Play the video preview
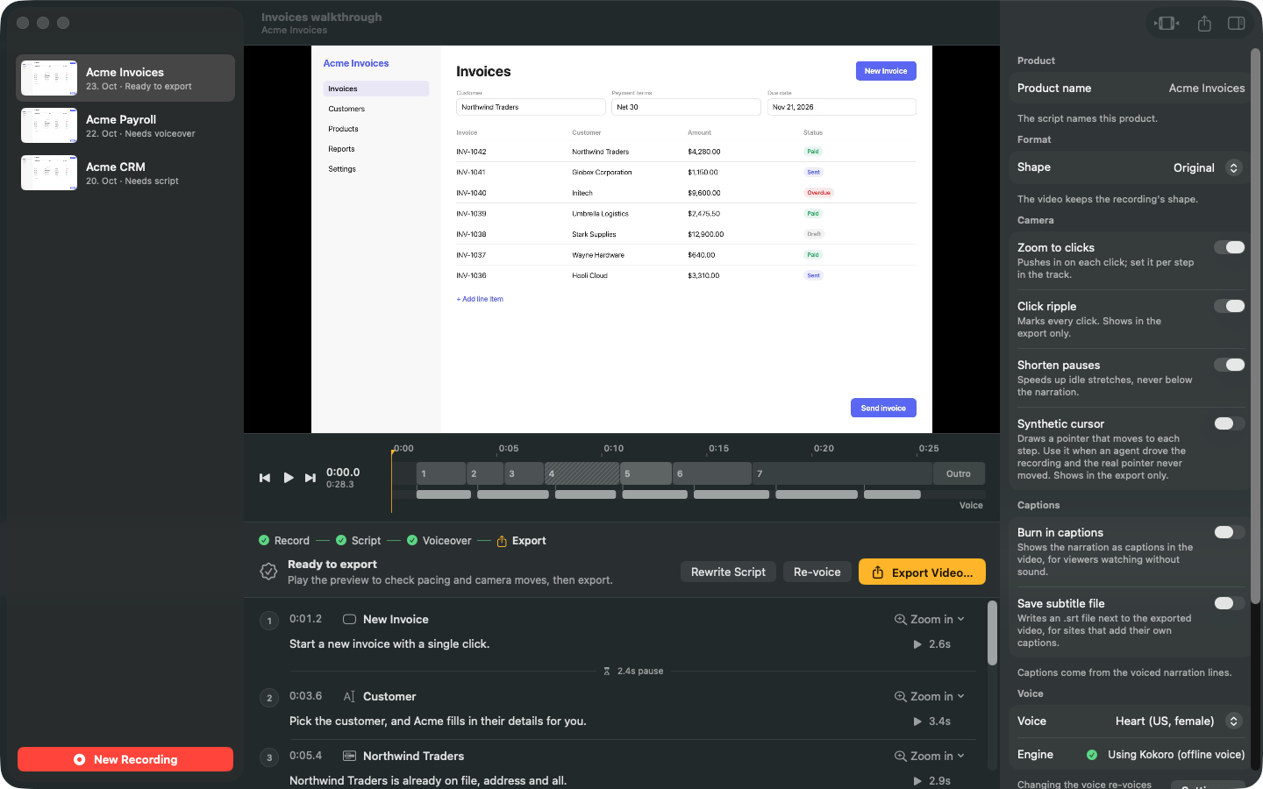This screenshot has width=1263, height=789. [288, 478]
